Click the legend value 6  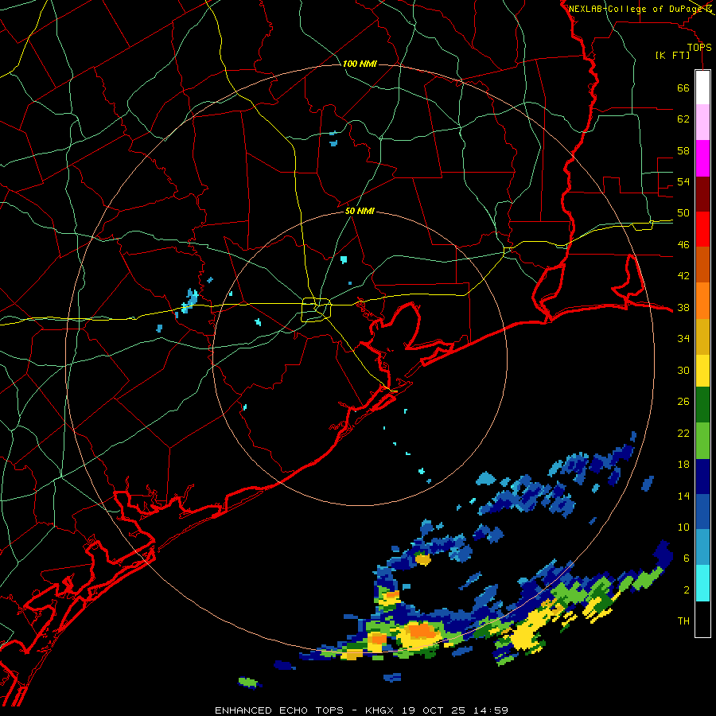pos(687,558)
